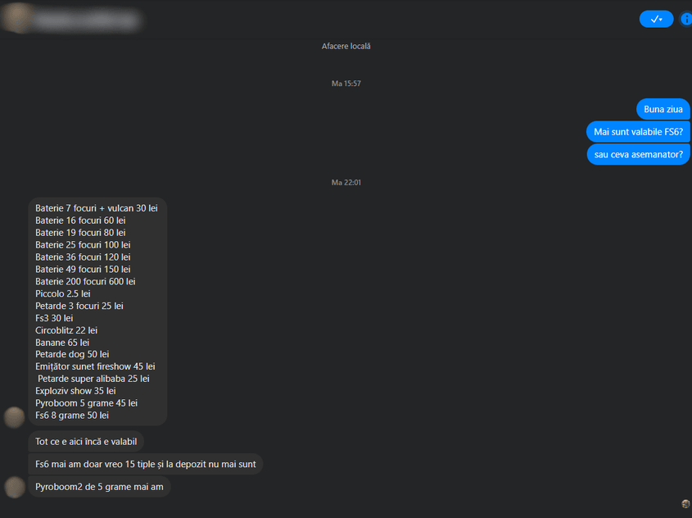Image resolution: width=692 pixels, height=518 pixels.
Task: Click the "Pyroboom2 de 5 grame mai am" message
Action: click(x=99, y=487)
